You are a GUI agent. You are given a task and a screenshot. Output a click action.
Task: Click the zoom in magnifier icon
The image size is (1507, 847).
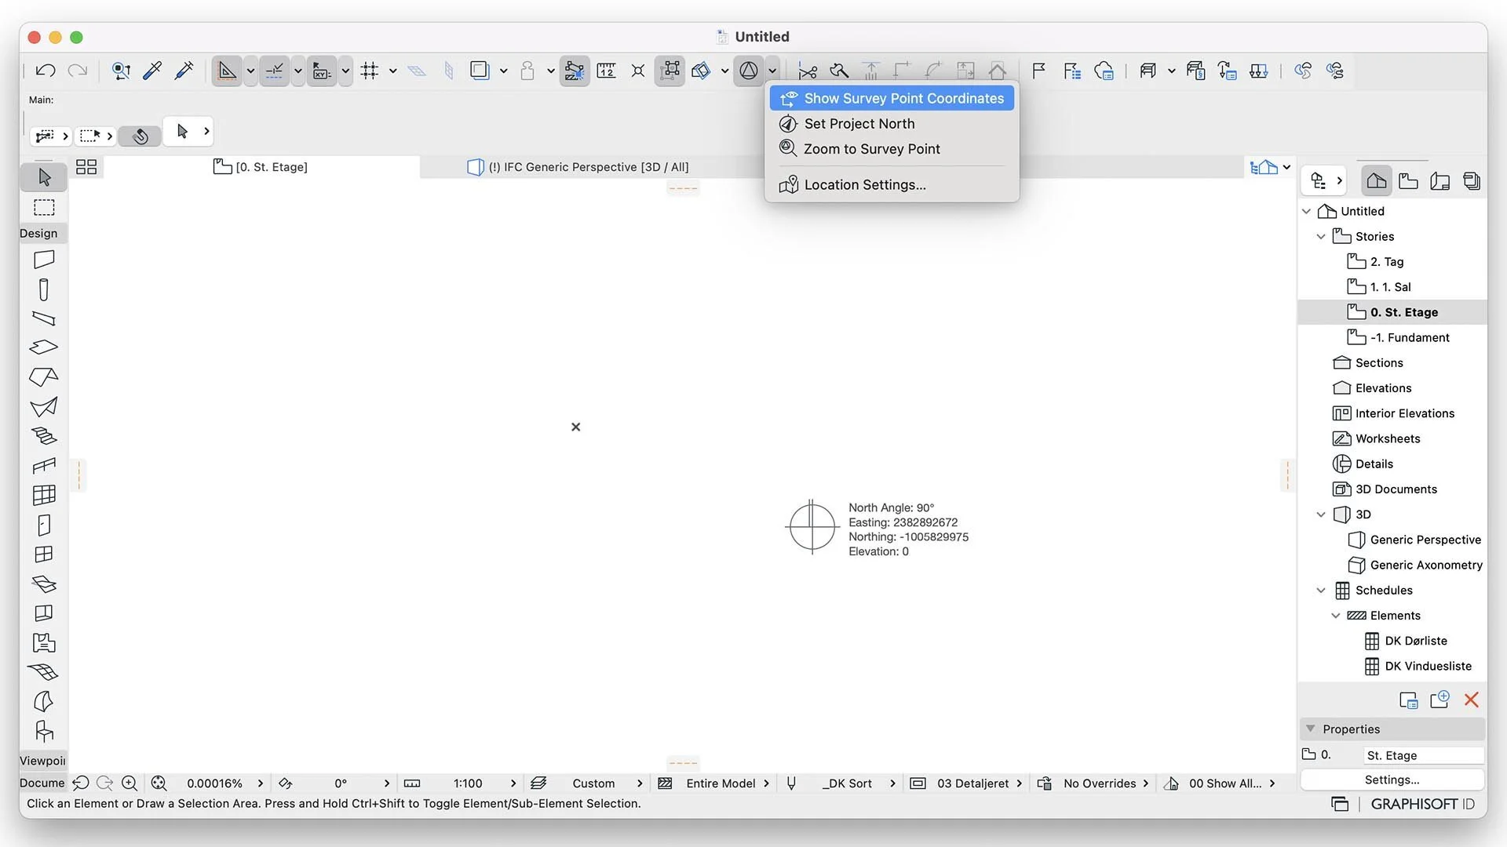130,783
